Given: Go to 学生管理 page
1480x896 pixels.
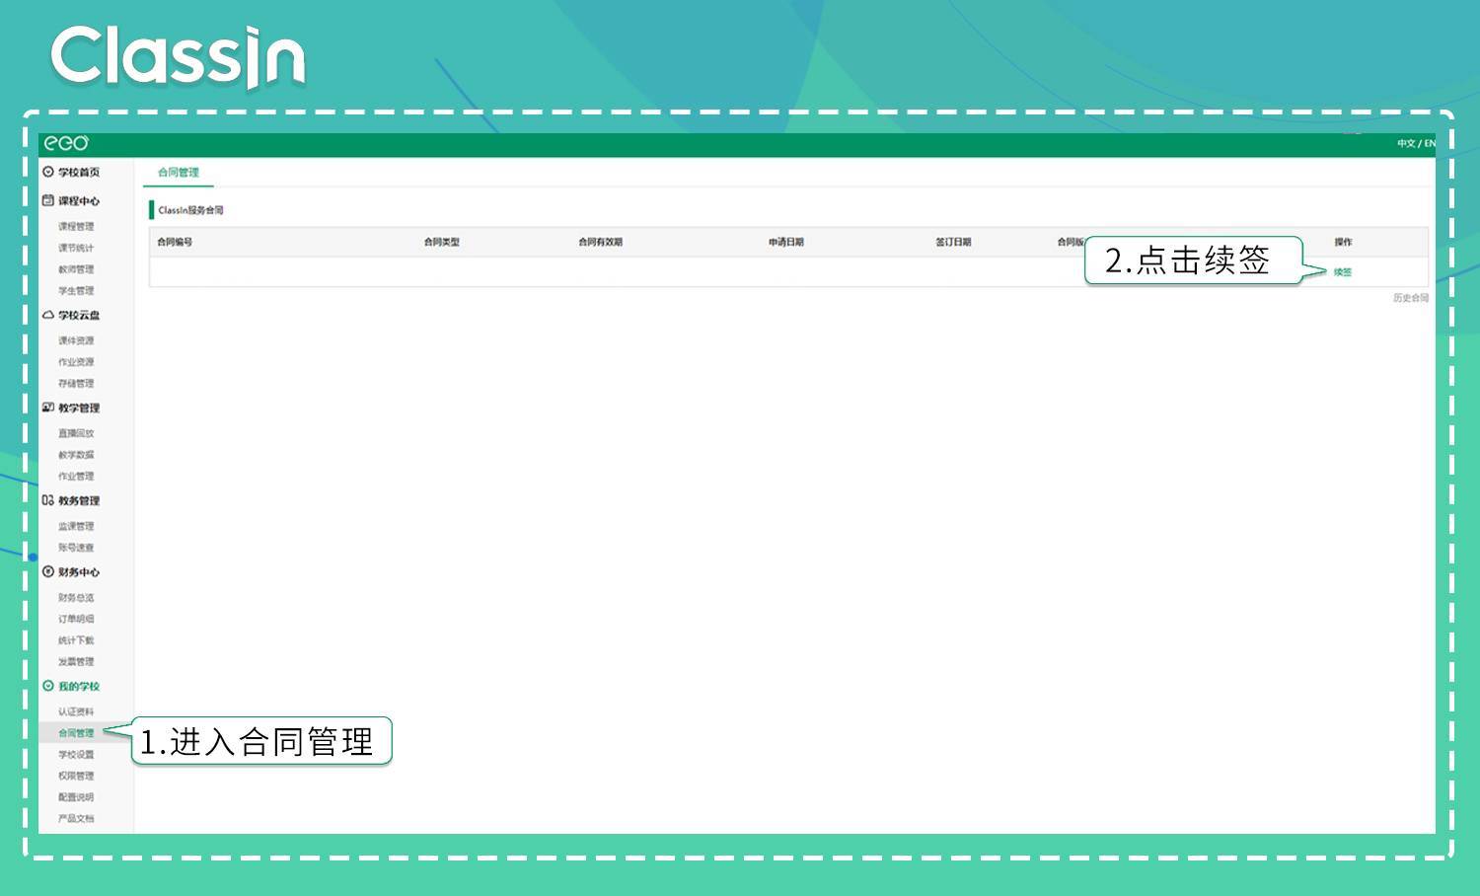Looking at the screenshot, I should (x=76, y=291).
